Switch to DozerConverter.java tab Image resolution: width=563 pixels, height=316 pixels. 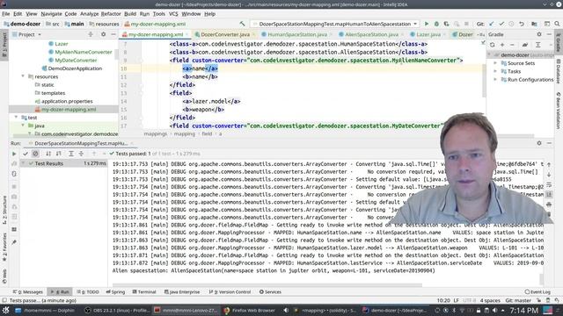point(225,34)
